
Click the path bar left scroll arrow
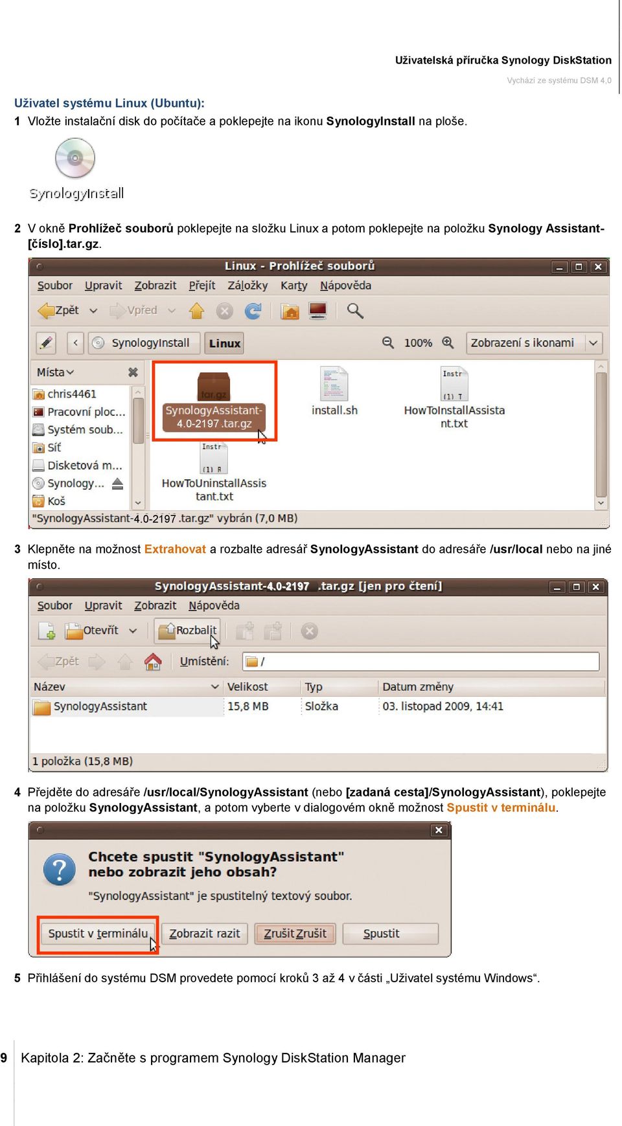click(76, 343)
